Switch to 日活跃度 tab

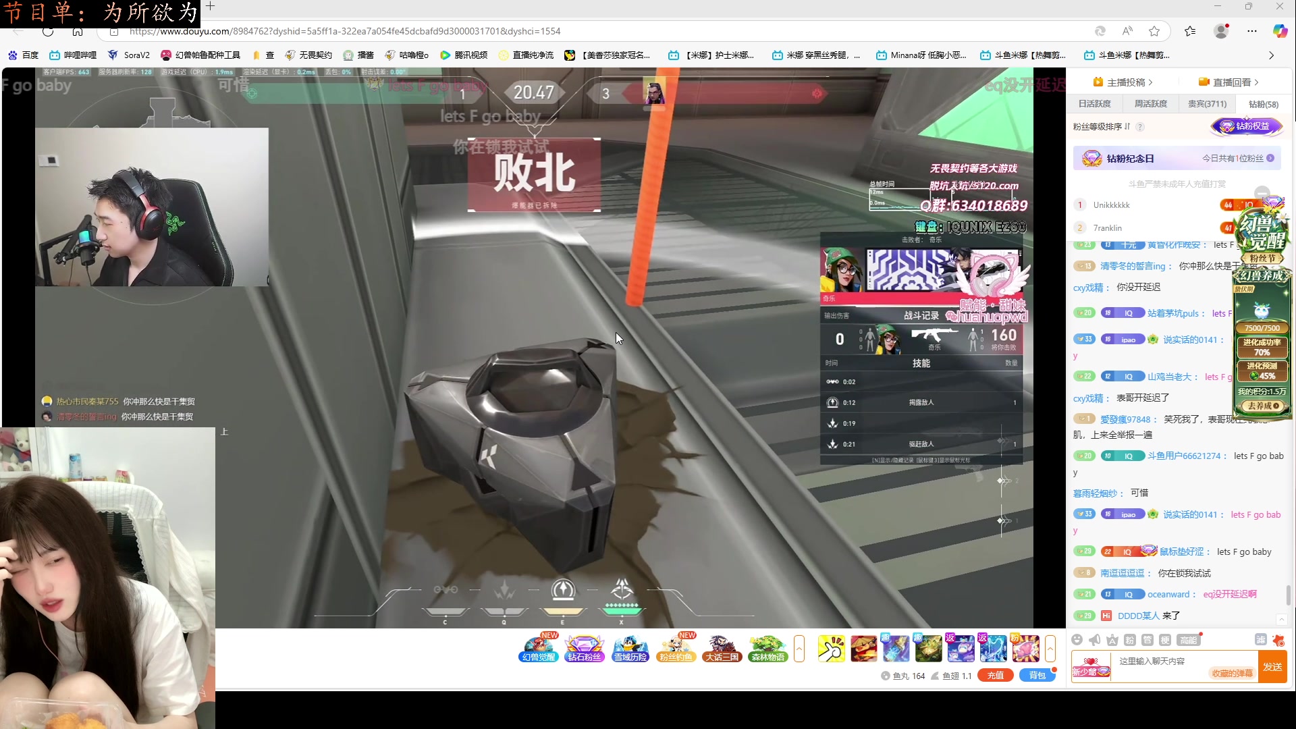click(1094, 104)
